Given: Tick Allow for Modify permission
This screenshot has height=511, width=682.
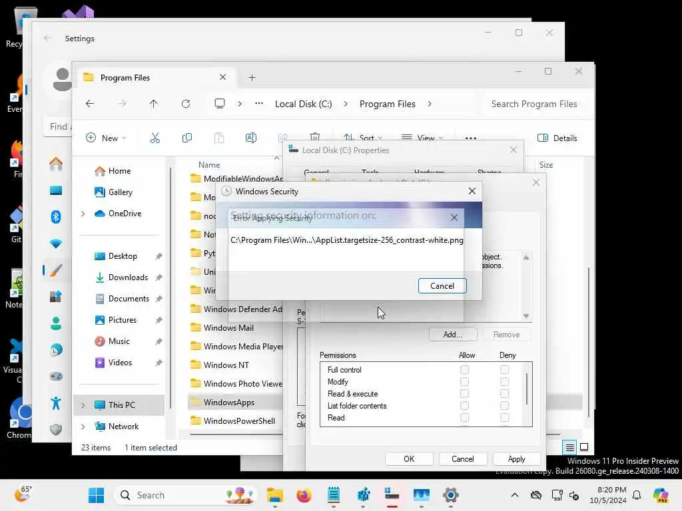Looking at the screenshot, I should (464, 381).
